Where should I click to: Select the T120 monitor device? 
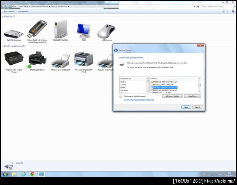click(x=84, y=32)
